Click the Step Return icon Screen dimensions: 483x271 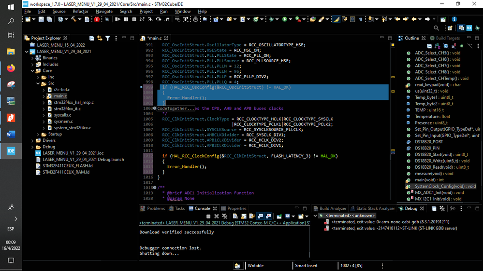pyautogui.click(x=167, y=19)
